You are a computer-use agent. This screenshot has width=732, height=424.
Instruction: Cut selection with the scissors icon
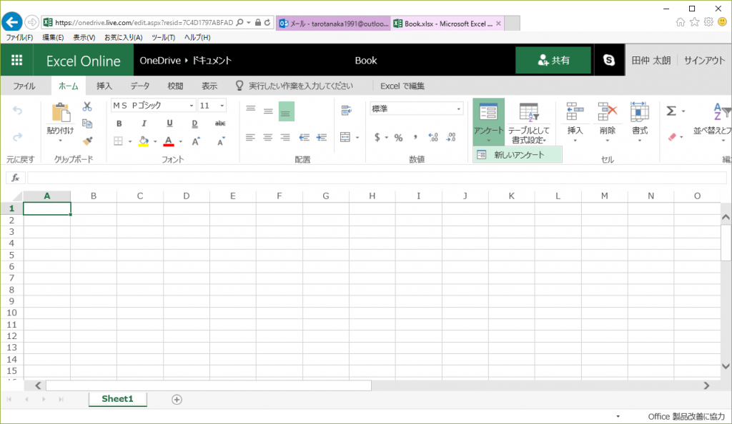(x=87, y=106)
